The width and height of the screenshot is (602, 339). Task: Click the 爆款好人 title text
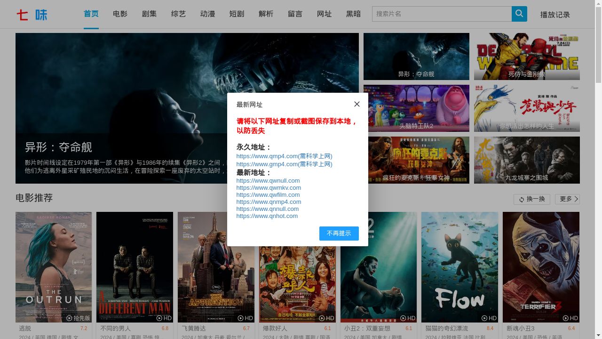tap(275, 328)
